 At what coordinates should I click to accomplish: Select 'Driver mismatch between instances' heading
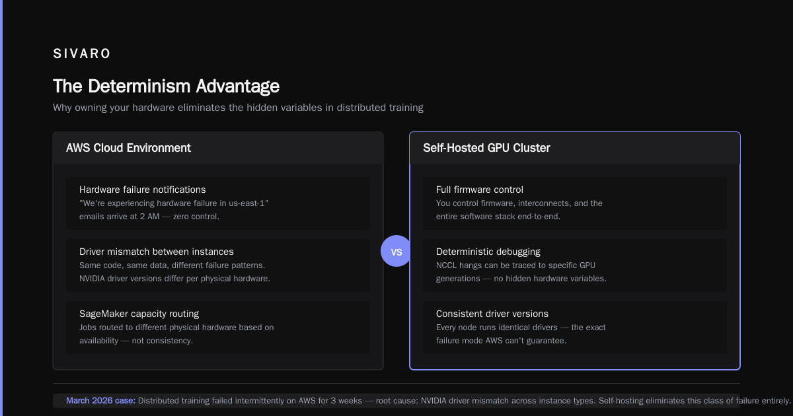point(157,252)
